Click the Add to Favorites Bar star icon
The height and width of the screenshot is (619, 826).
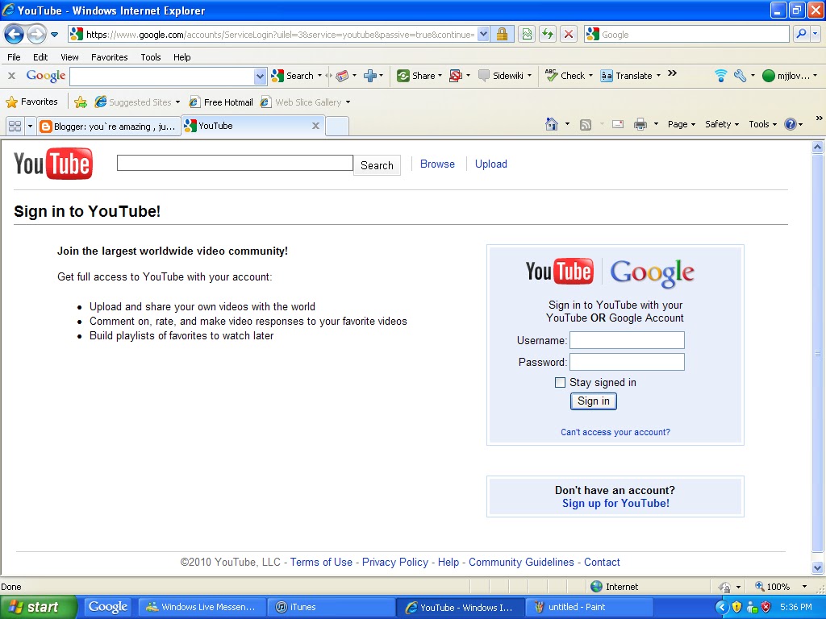point(81,102)
